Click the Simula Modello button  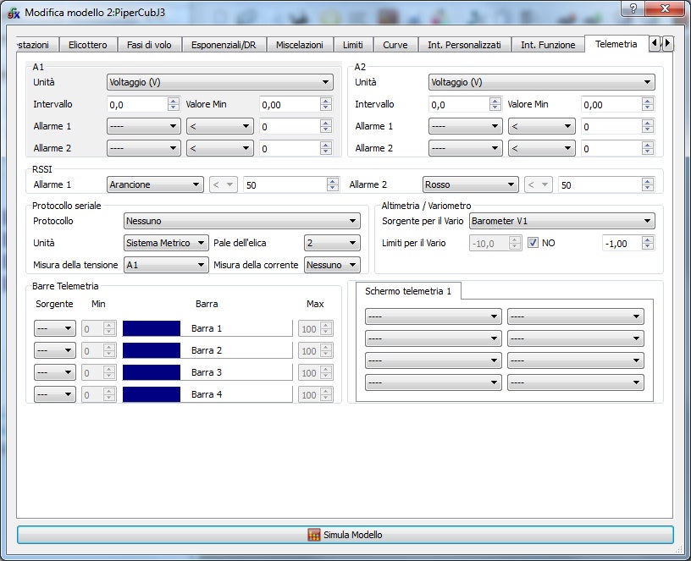345,535
